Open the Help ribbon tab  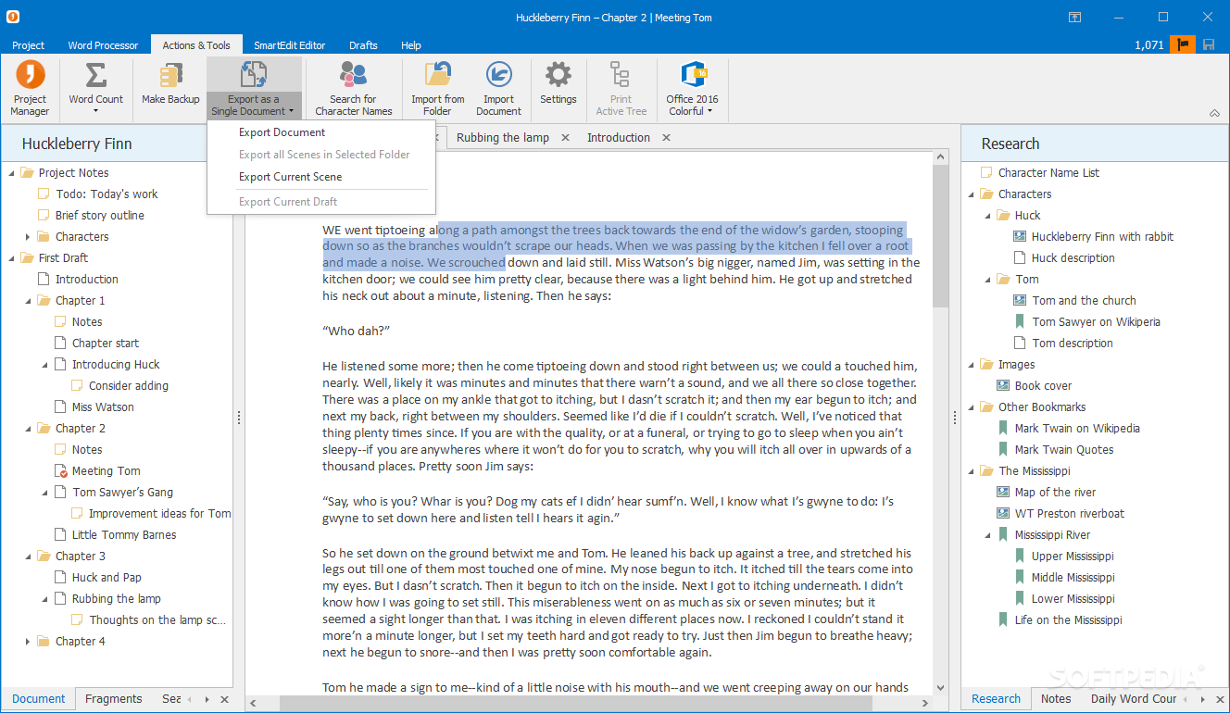coord(411,45)
